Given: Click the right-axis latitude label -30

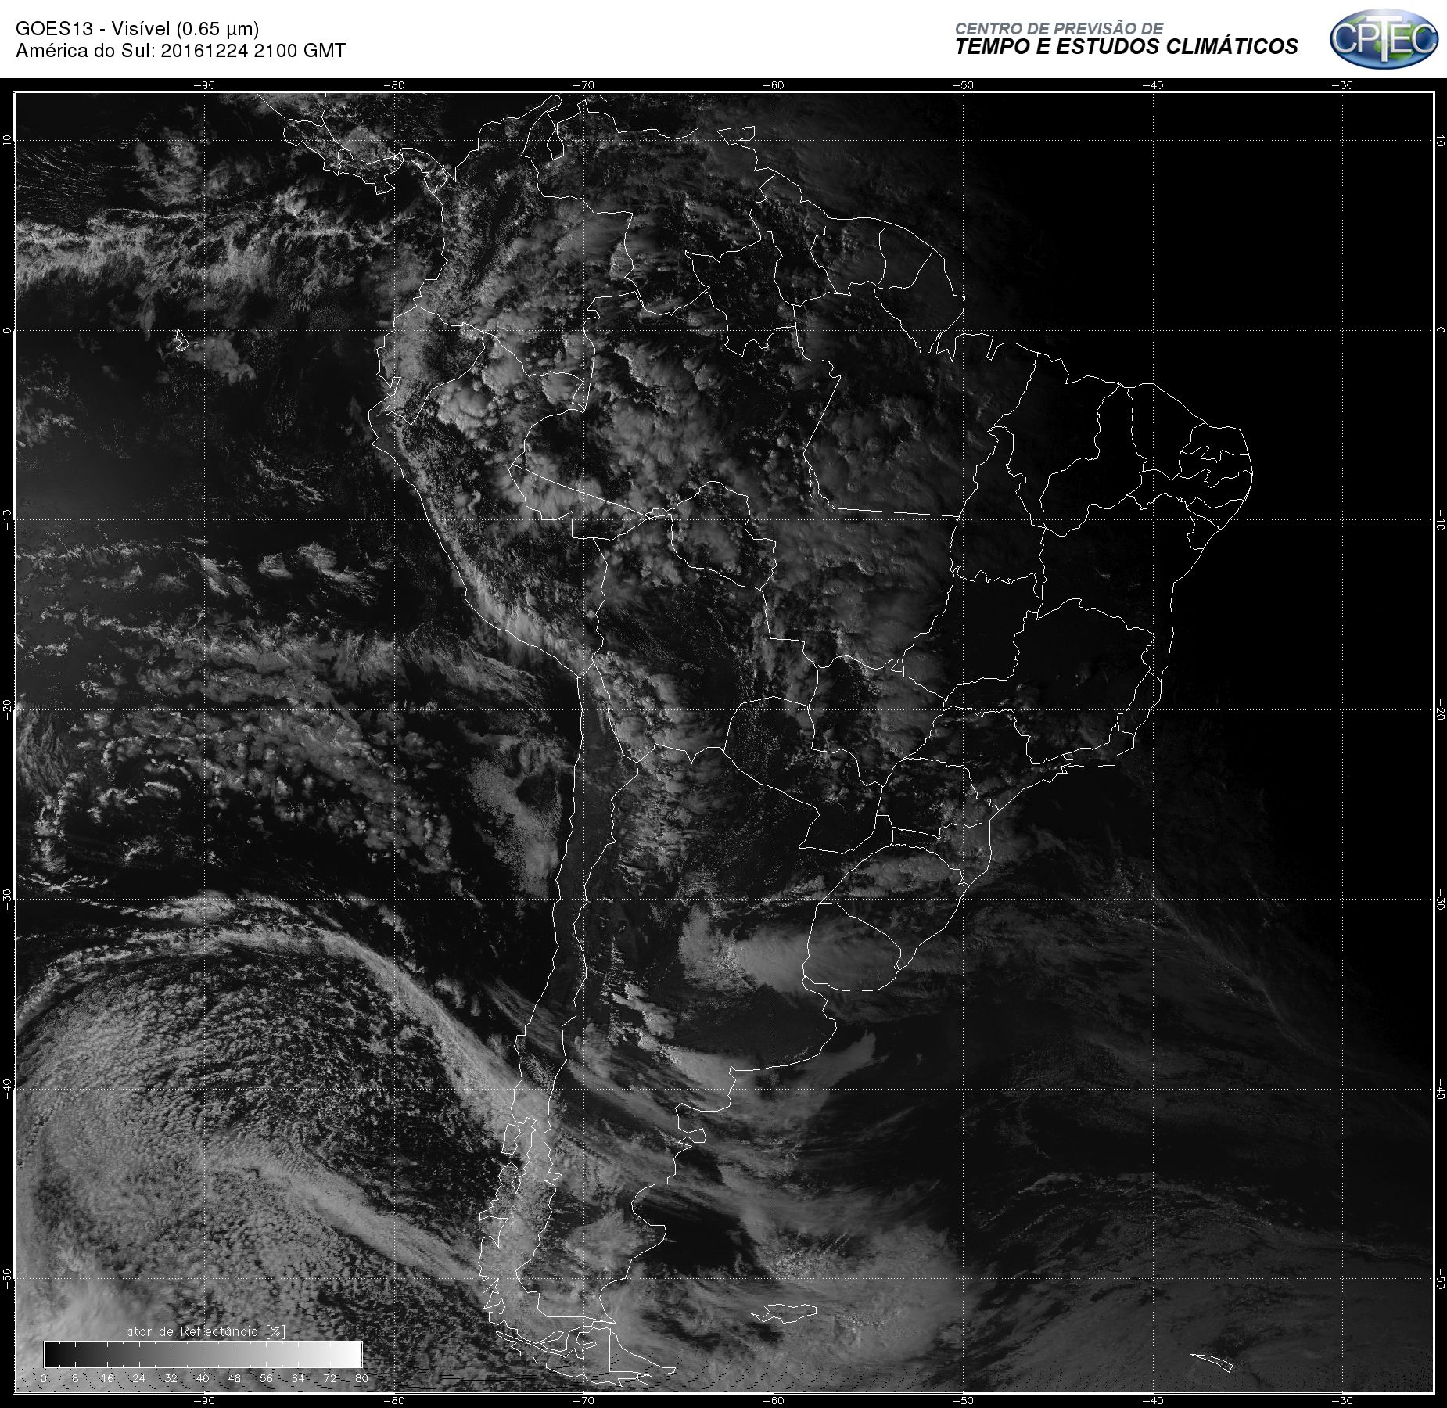Looking at the screenshot, I should tap(1440, 900).
